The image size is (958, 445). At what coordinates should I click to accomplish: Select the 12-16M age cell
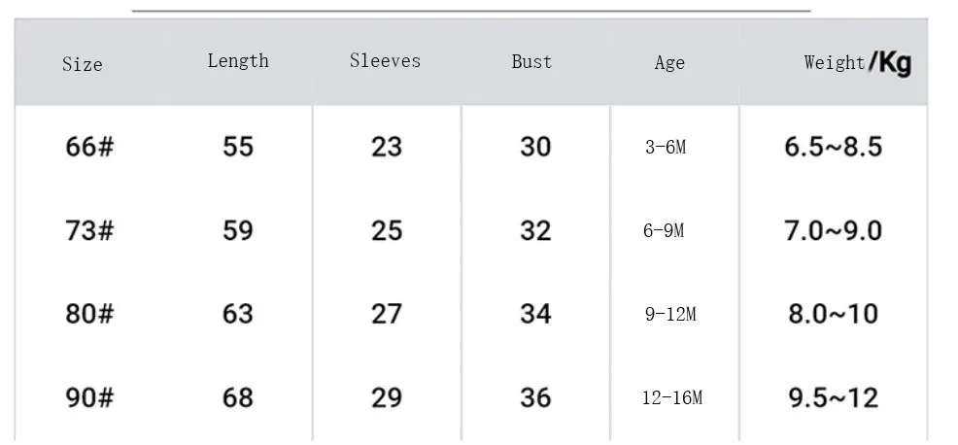click(x=672, y=398)
